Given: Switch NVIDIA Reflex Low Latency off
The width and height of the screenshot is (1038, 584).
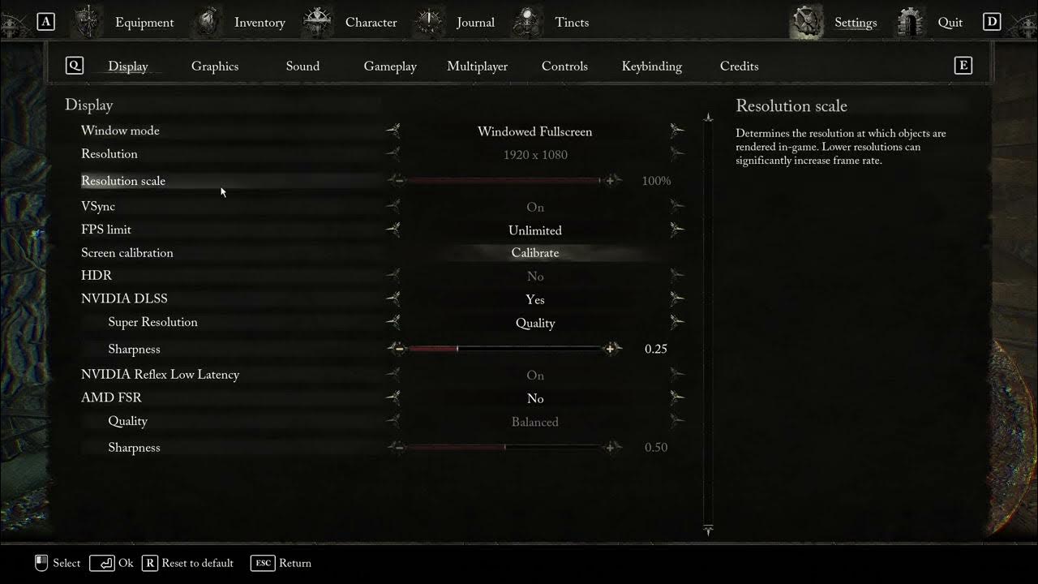Looking at the screenshot, I should pos(678,375).
